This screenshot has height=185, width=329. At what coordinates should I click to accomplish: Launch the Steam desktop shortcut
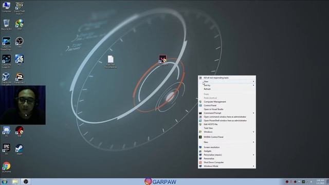[20, 149]
